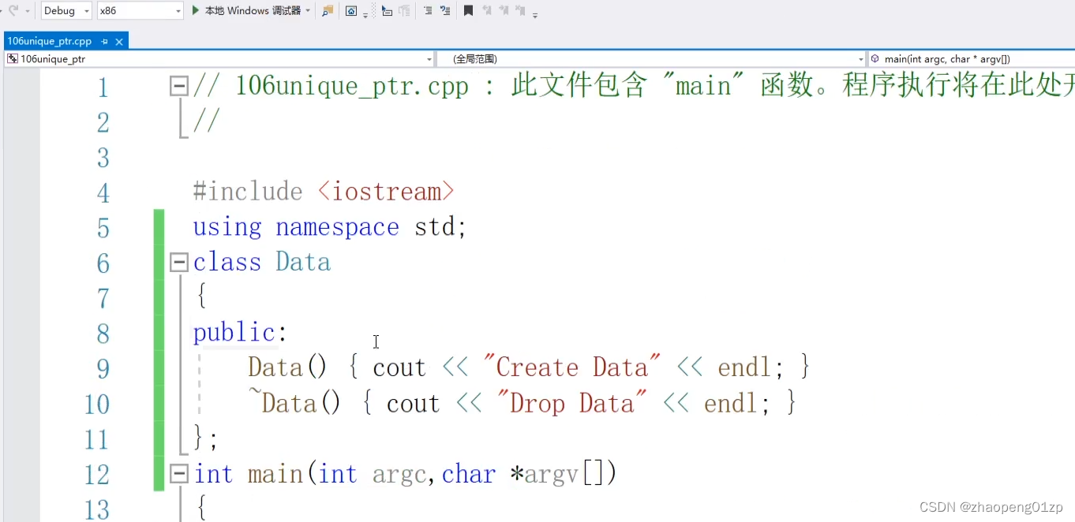This screenshot has height=522, width=1075.
Task: Click the 'public:' keyword on line 8
Action: [241, 333]
